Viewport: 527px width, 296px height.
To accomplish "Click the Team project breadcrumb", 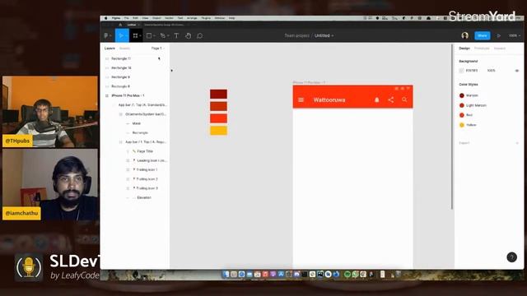I will [296, 35].
